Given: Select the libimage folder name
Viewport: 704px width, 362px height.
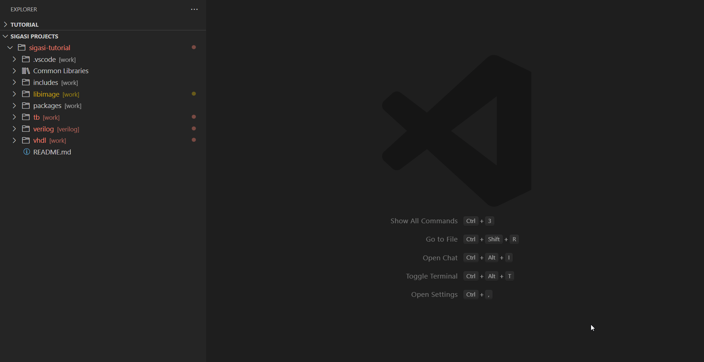Looking at the screenshot, I should pos(46,94).
